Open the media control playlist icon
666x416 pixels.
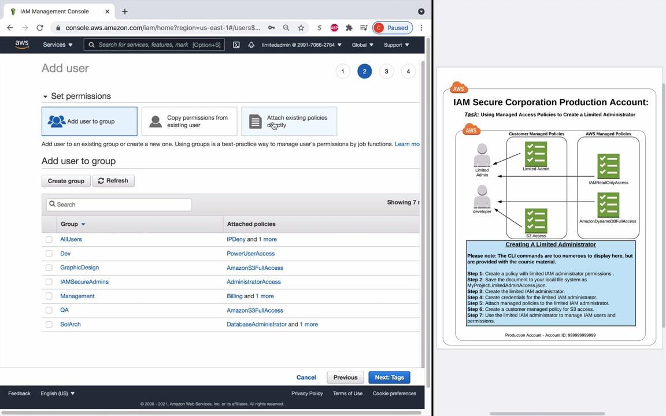click(x=364, y=28)
